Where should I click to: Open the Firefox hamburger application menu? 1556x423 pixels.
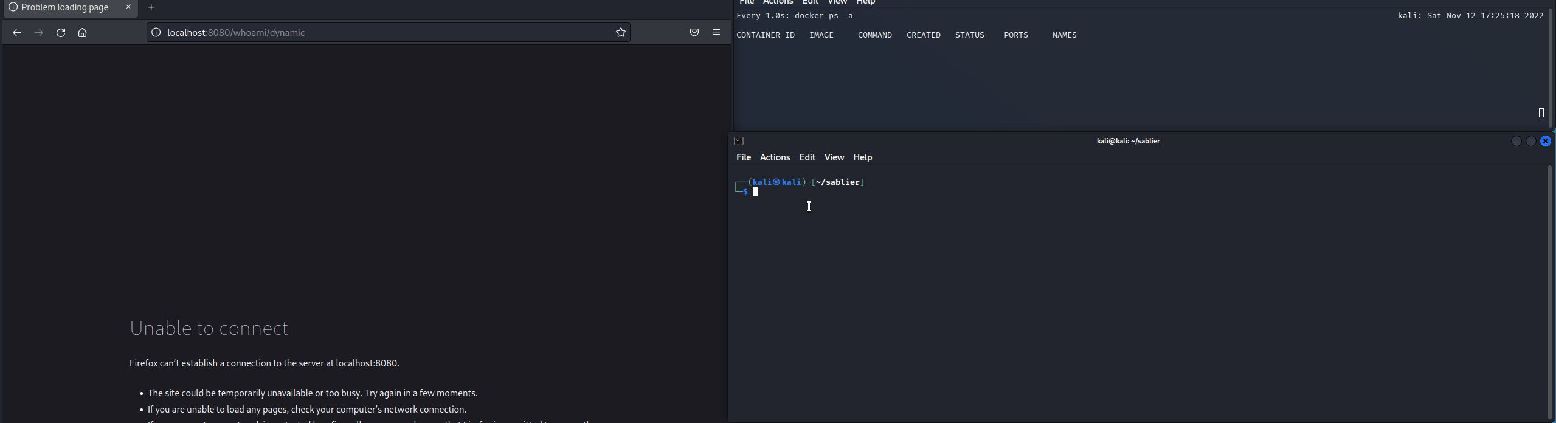[716, 33]
